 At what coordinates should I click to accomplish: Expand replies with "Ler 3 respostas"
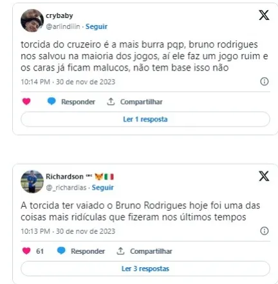coord(145,269)
